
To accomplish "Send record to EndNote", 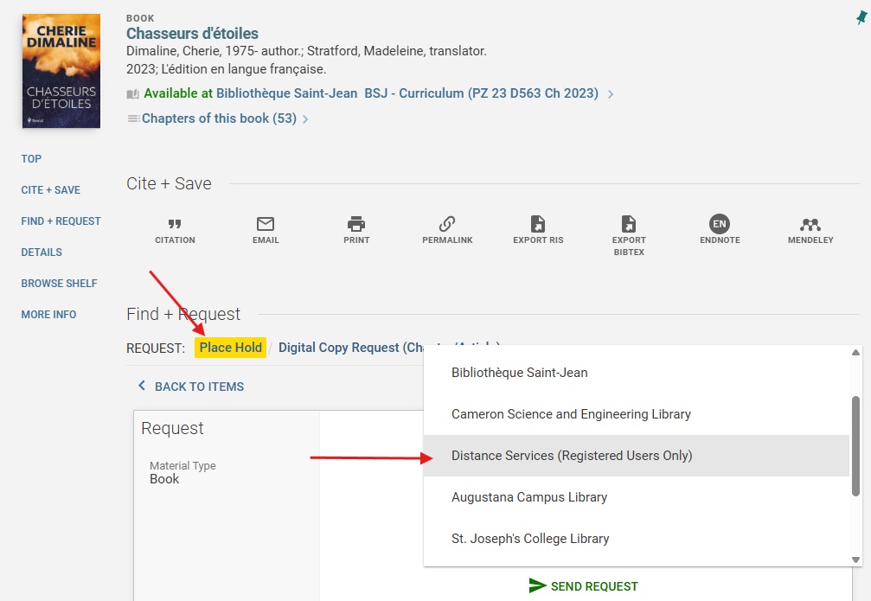I will point(720,225).
